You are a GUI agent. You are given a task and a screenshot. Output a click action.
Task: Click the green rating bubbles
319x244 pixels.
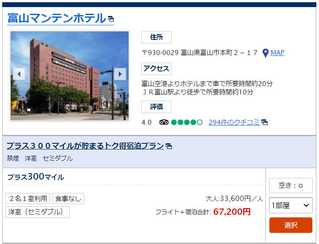pos(187,122)
